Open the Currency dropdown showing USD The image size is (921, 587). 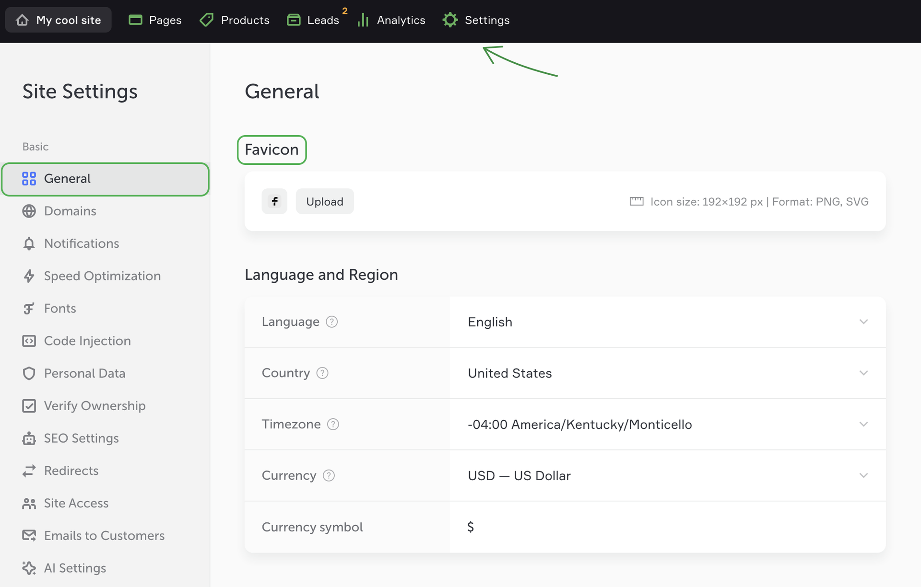pyautogui.click(x=667, y=476)
